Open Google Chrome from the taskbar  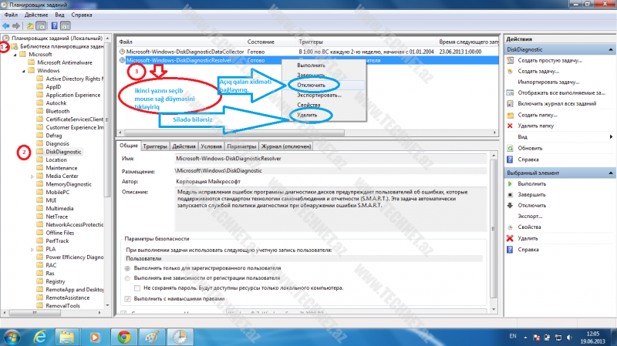123,336
